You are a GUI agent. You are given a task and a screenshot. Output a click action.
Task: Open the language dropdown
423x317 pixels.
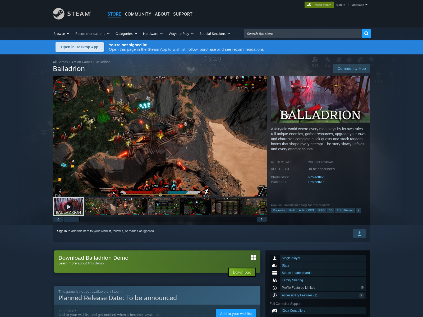pyautogui.click(x=360, y=5)
